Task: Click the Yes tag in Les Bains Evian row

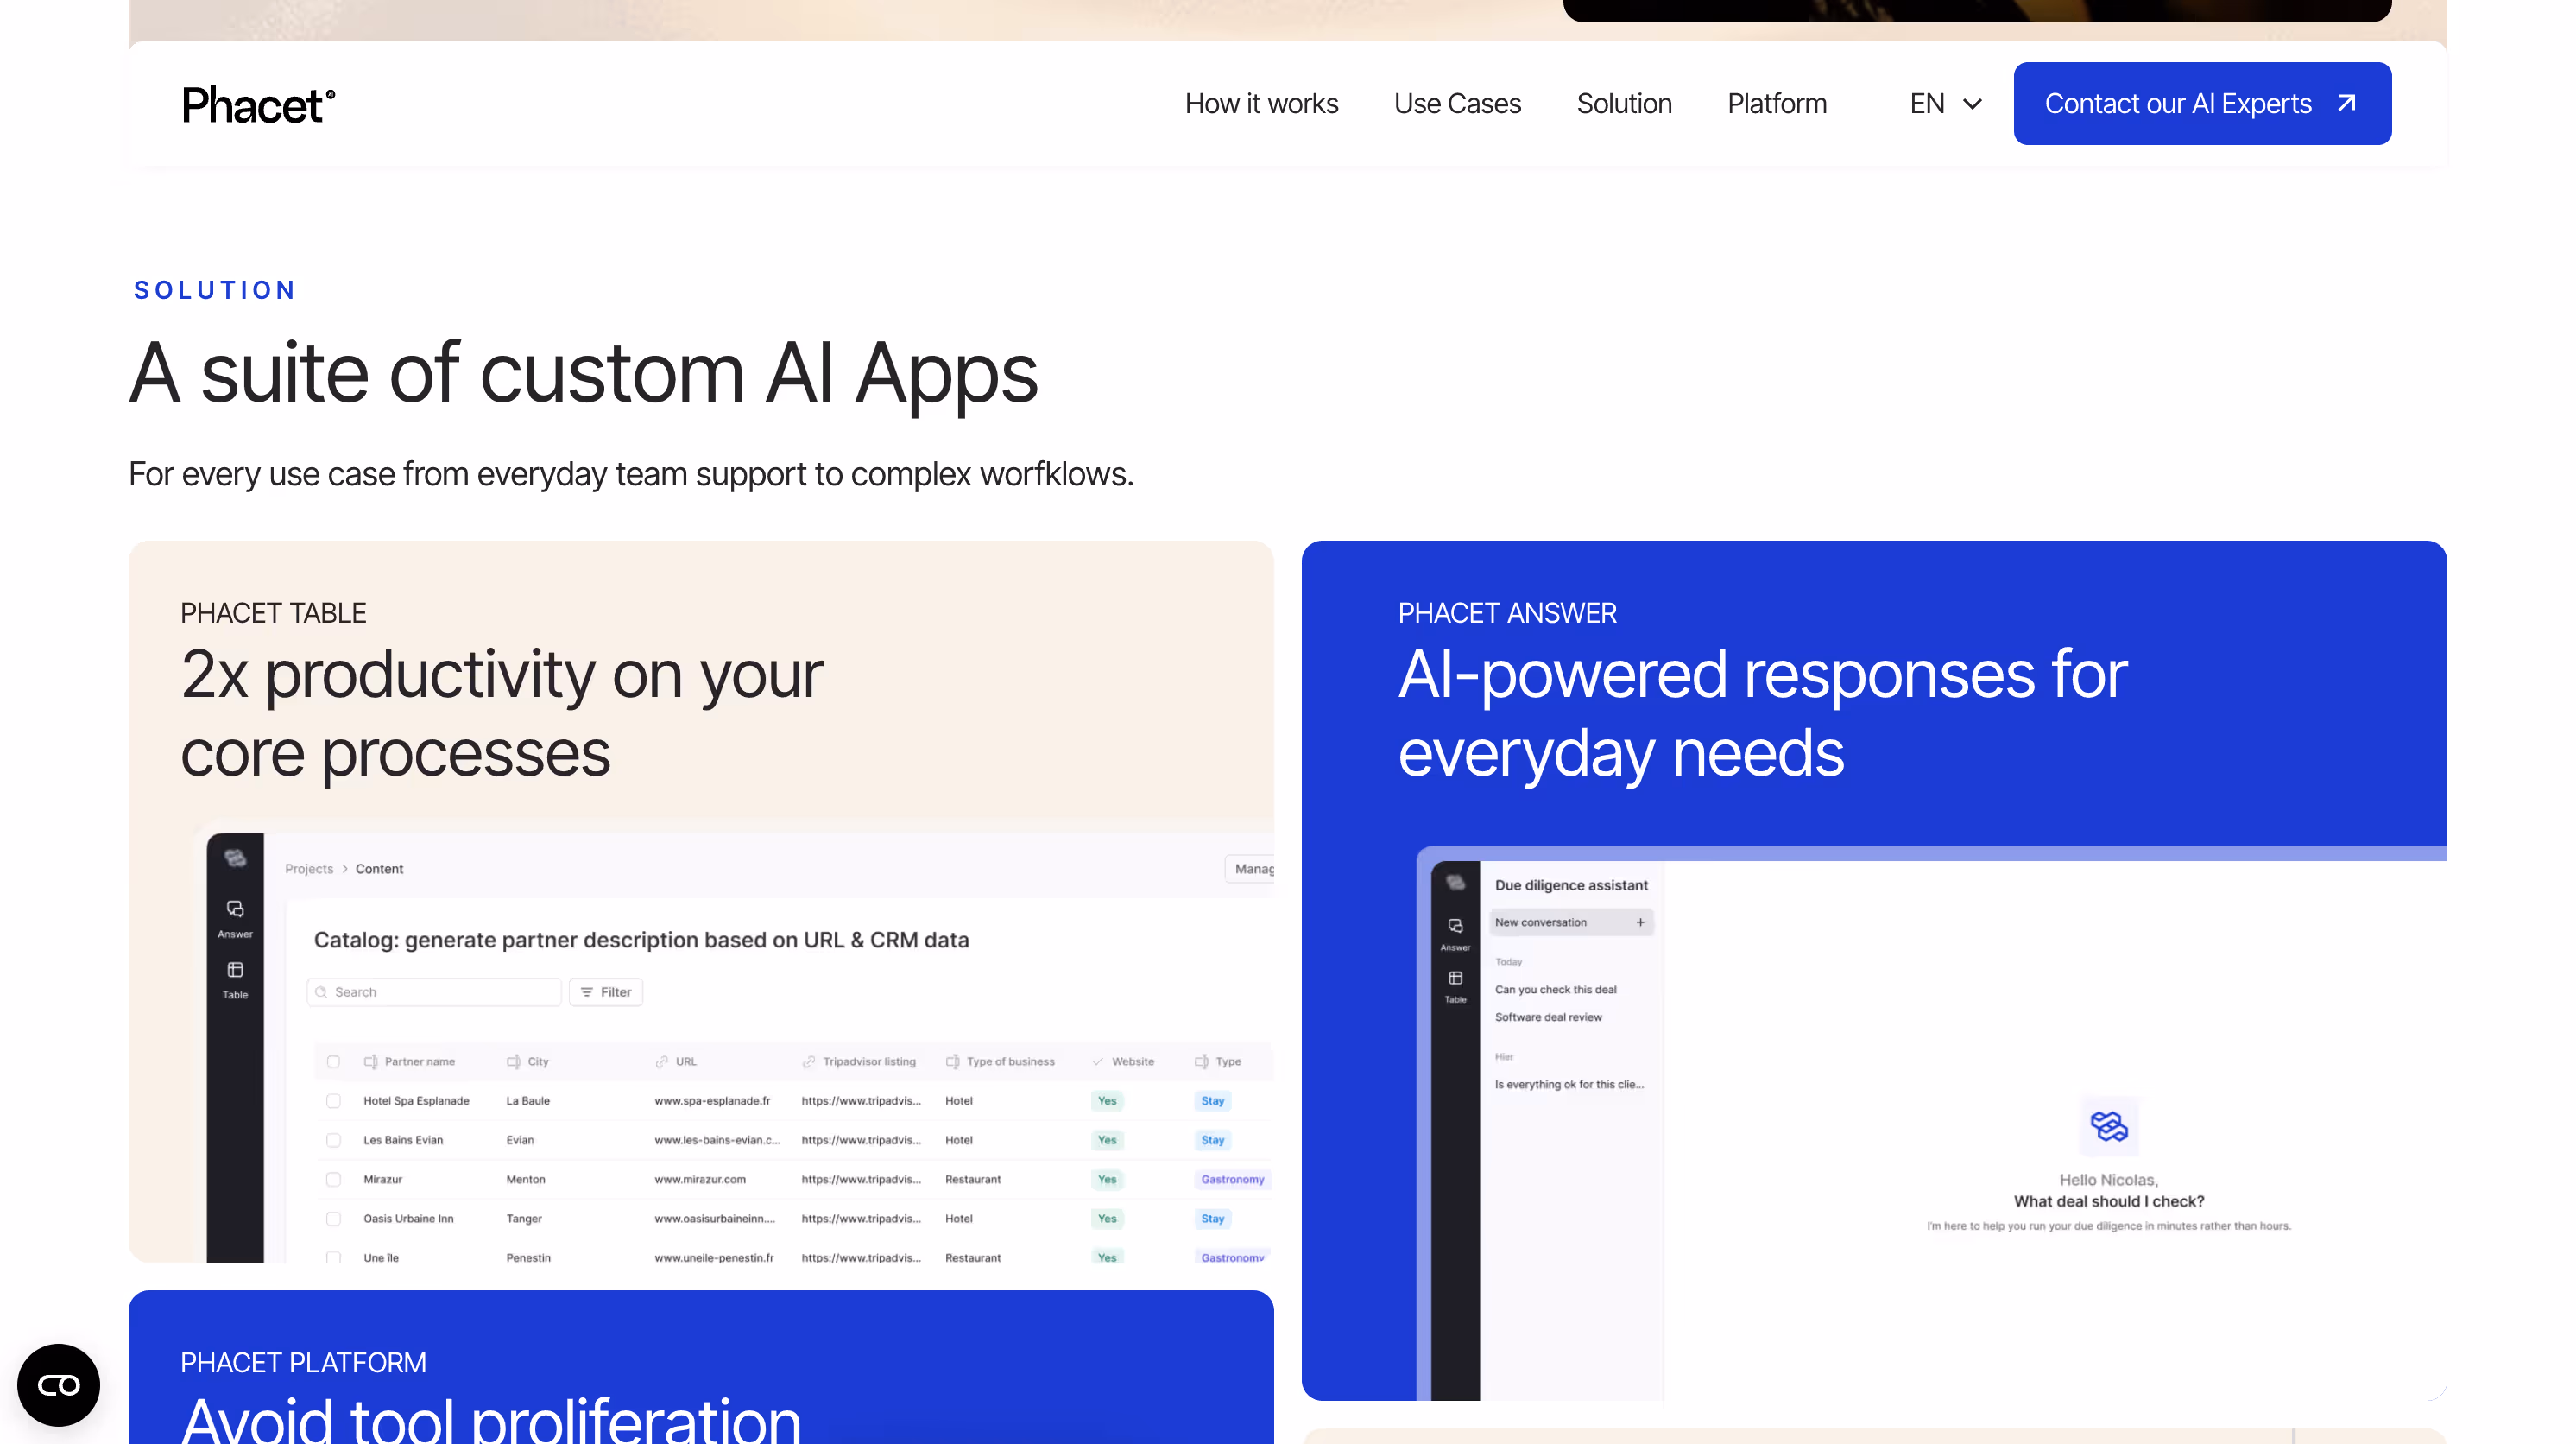Action: [x=1107, y=1140]
